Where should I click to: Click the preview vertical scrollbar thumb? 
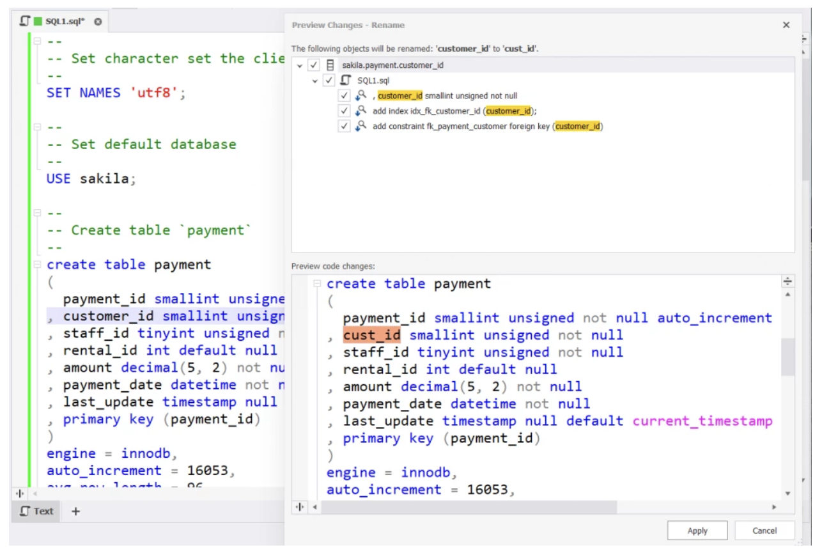coord(788,357)
